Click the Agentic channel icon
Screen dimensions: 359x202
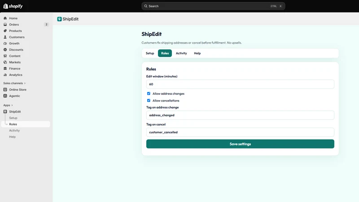click(x=5, y=96)
